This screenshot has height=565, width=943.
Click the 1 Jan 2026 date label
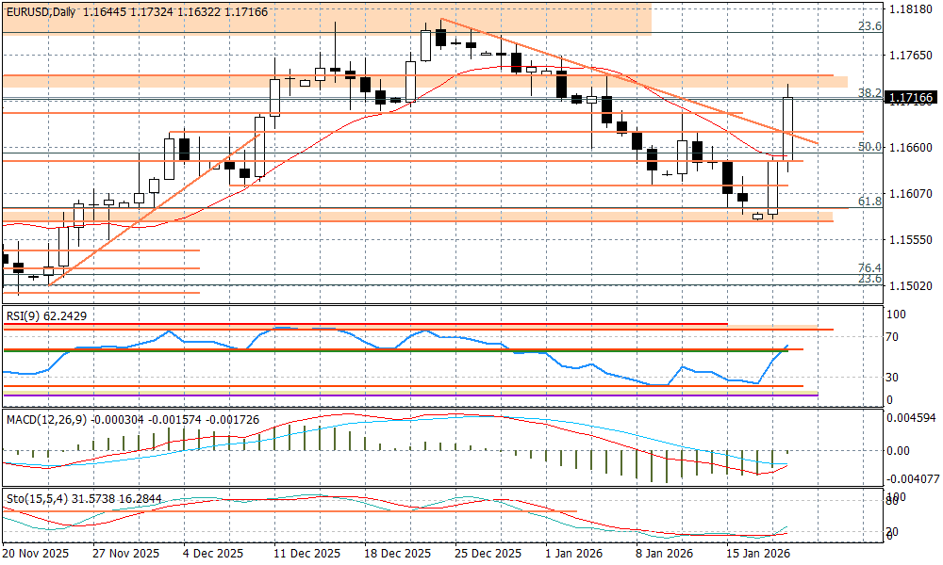coord(574,553)
